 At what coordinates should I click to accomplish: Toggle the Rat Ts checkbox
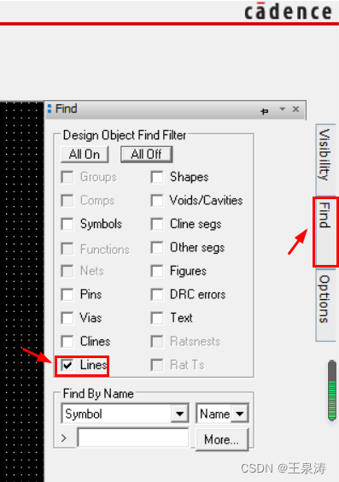point(157,365)
